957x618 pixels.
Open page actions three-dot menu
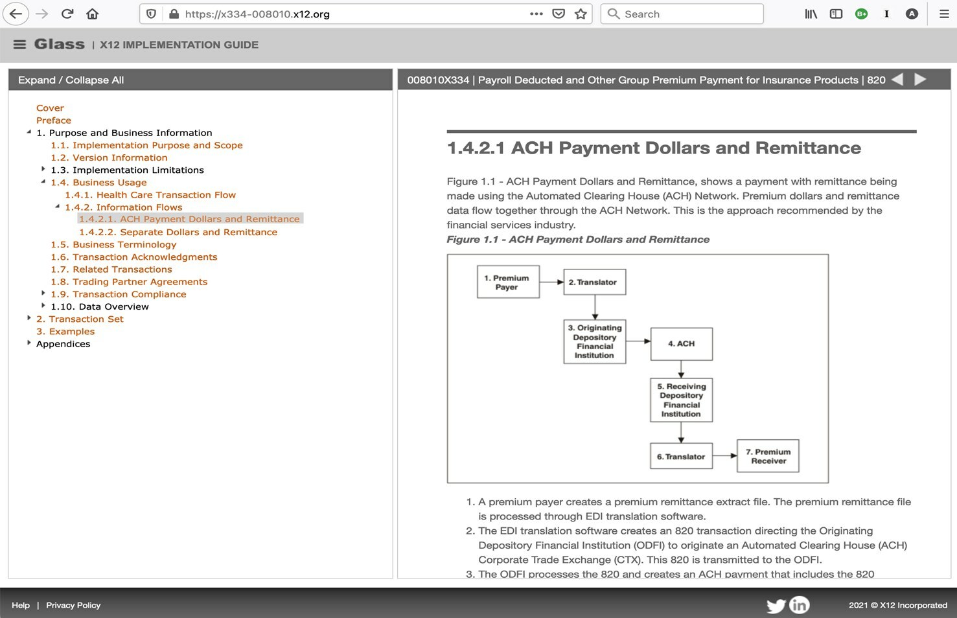point(536,14)
